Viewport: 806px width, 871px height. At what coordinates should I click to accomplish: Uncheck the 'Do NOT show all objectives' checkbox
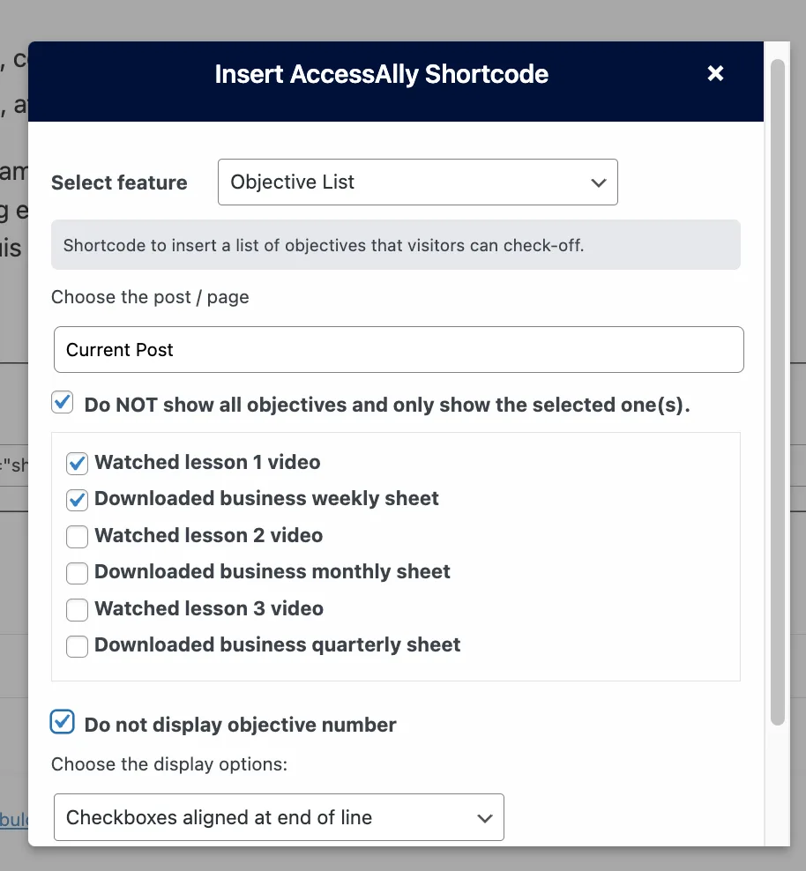pos(63,404)
